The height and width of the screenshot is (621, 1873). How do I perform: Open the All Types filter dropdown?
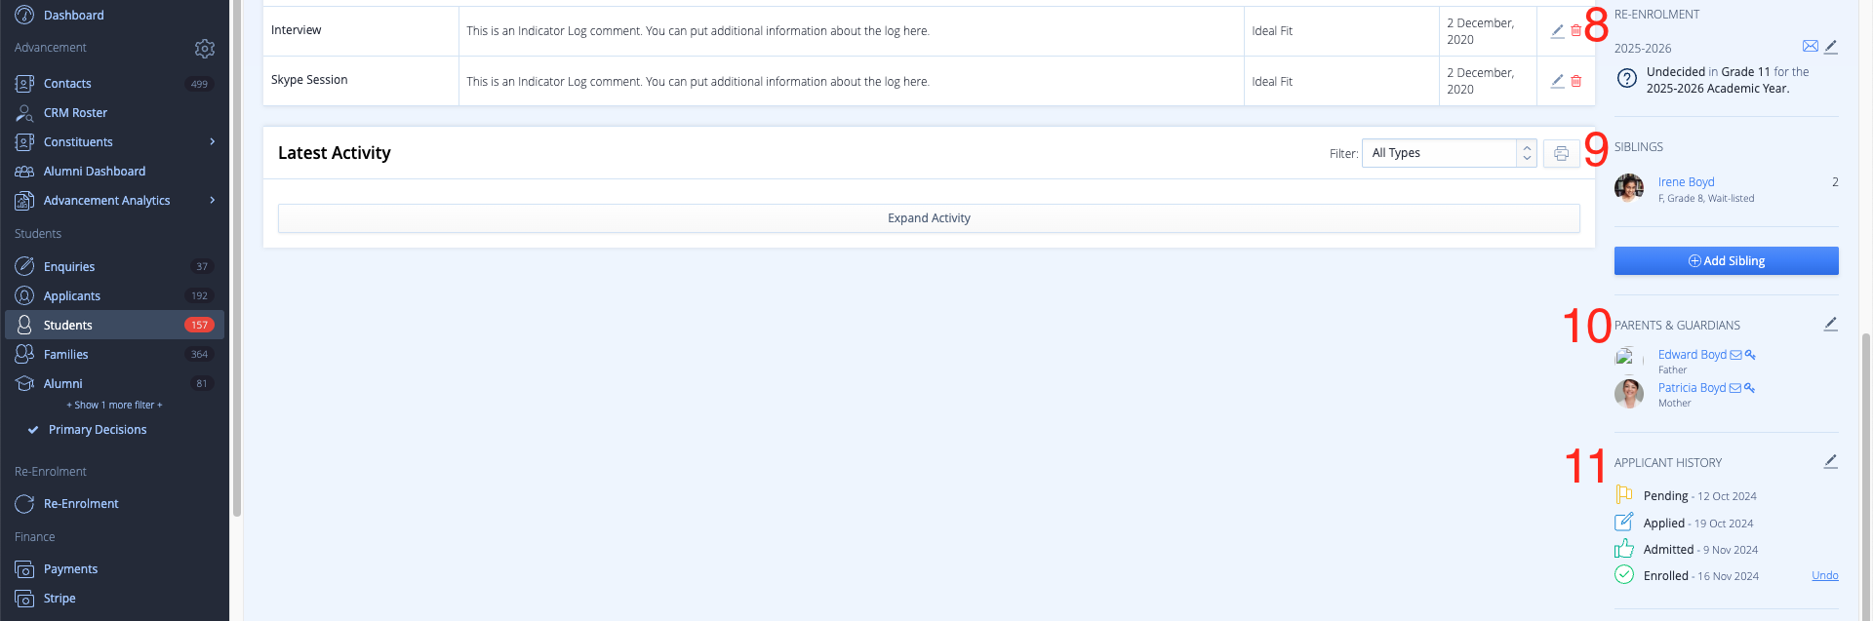coord(1449,153)
